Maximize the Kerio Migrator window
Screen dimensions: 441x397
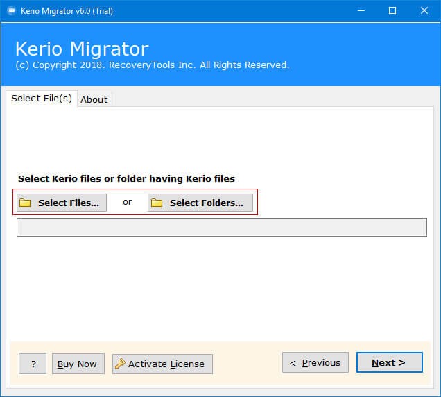pos(392,10)
